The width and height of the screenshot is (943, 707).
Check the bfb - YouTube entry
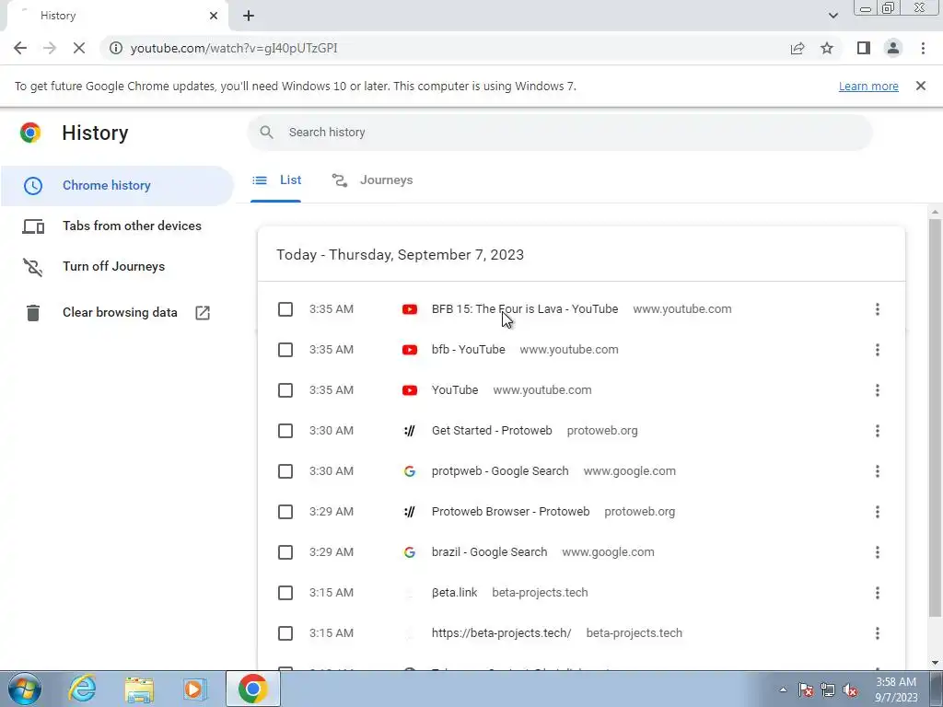[x=285, y=350]
